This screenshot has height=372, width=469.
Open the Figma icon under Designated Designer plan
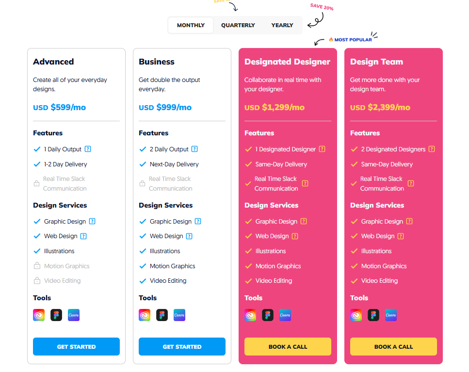(x=267, y=314)
